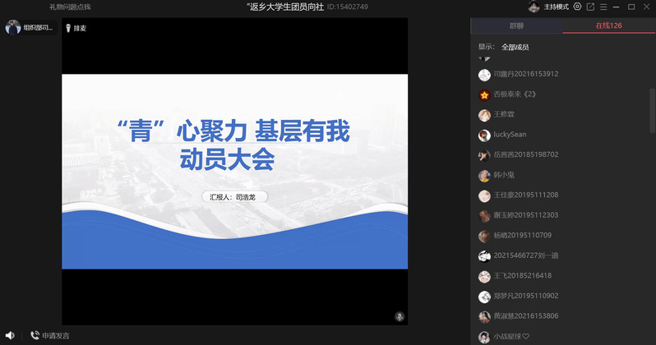The image size is (656, 345).
Task: Mute the speaker volume icon
Action: [10, 335]
